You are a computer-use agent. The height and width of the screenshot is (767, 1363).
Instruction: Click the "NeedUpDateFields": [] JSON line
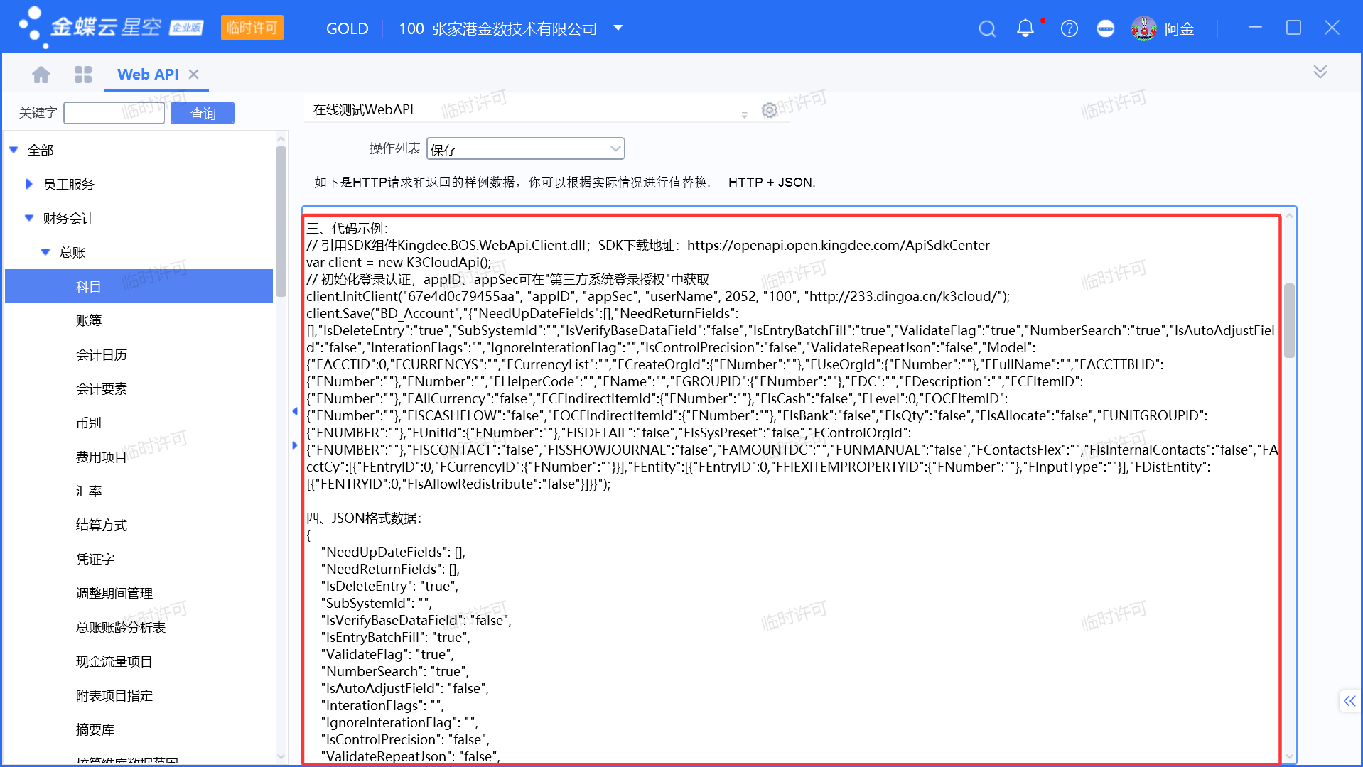[x=394, y=552]
